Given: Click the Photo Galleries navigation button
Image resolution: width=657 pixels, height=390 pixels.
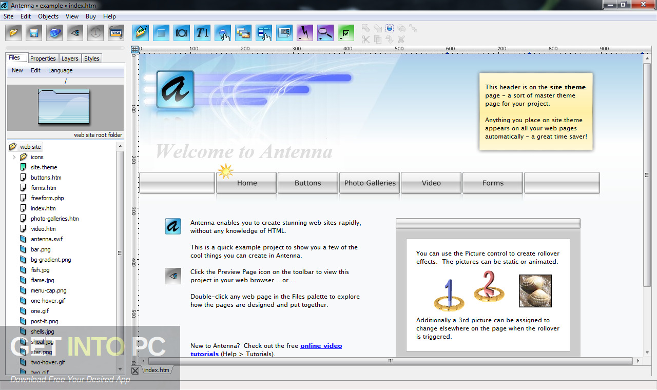Looking at the screenshot, I should tap(370, 183).
